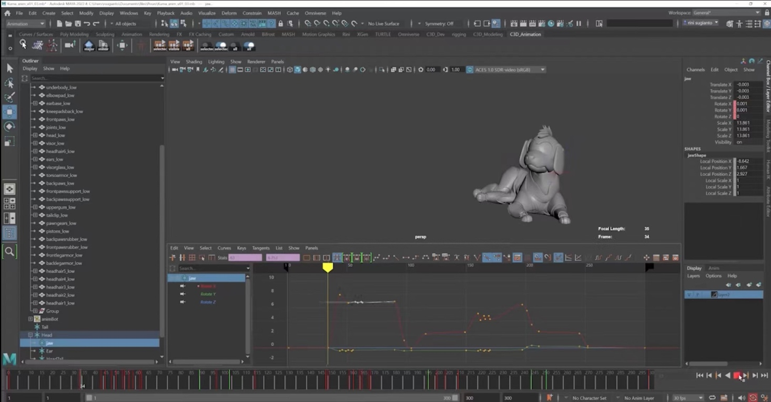Viewport: 771px width, 402px height.
Task: Open the 30 fps frame rate dropdown
Action: tap(688, 398)
